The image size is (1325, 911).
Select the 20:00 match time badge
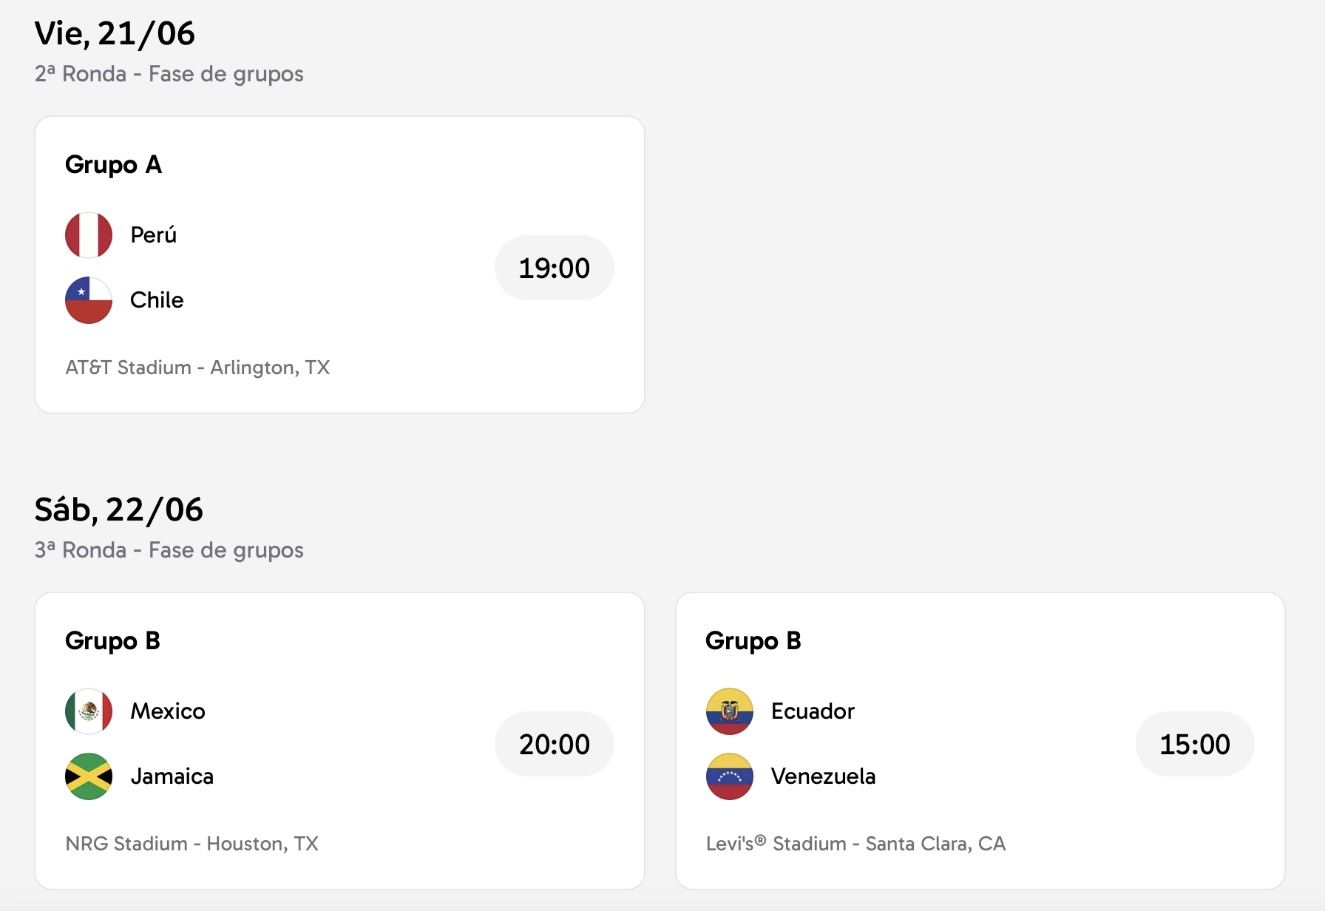coord(554,745)
